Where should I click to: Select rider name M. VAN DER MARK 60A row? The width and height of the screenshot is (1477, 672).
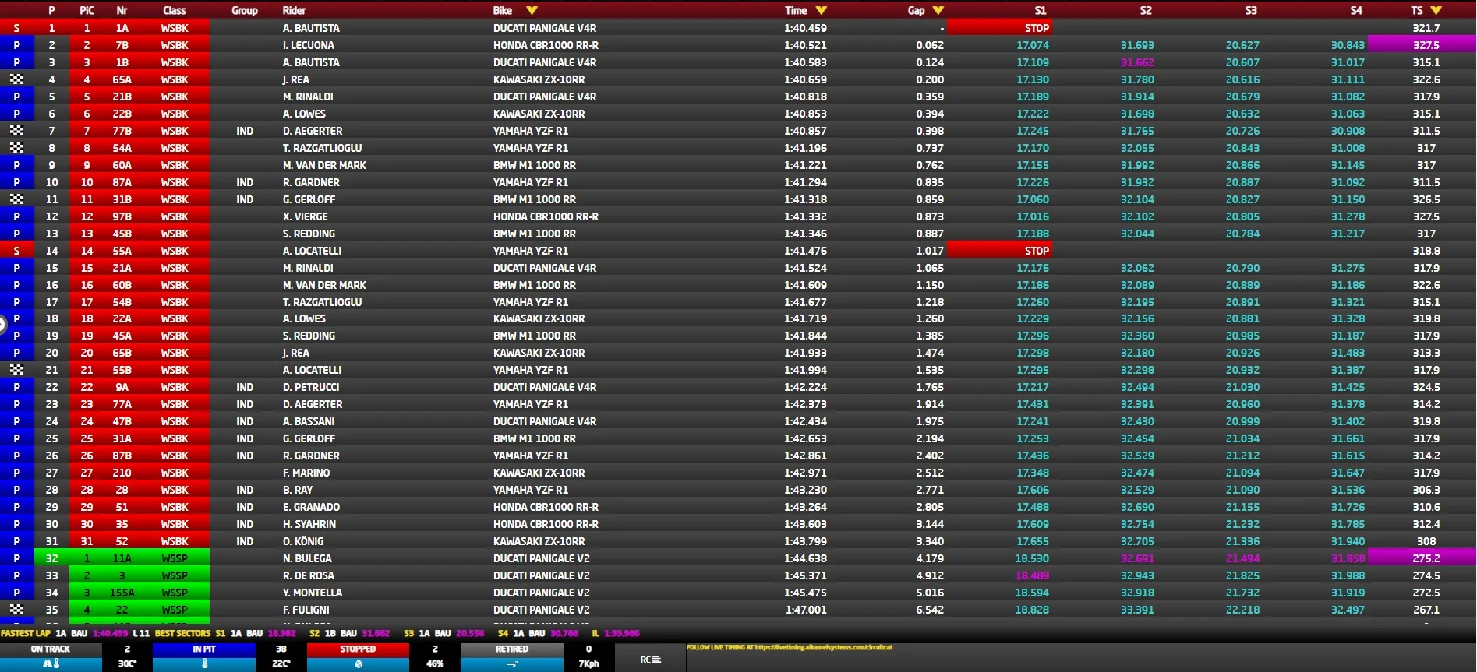click(324, 165)
